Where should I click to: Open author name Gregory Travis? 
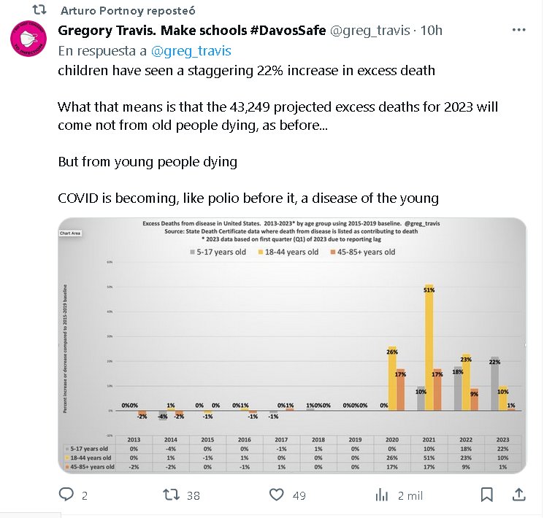tap(192, 31)
